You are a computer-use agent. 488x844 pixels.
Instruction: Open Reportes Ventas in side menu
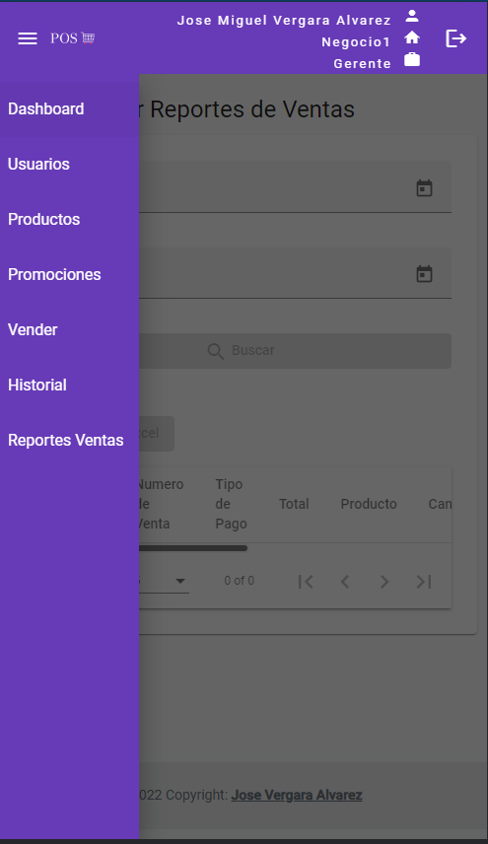click(x=69, y=441)
